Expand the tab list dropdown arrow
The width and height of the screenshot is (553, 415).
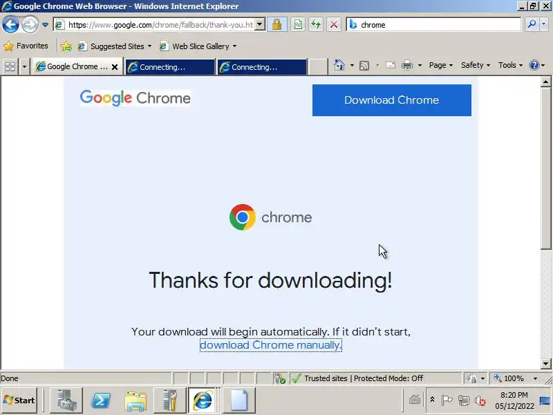click(24, 66)
